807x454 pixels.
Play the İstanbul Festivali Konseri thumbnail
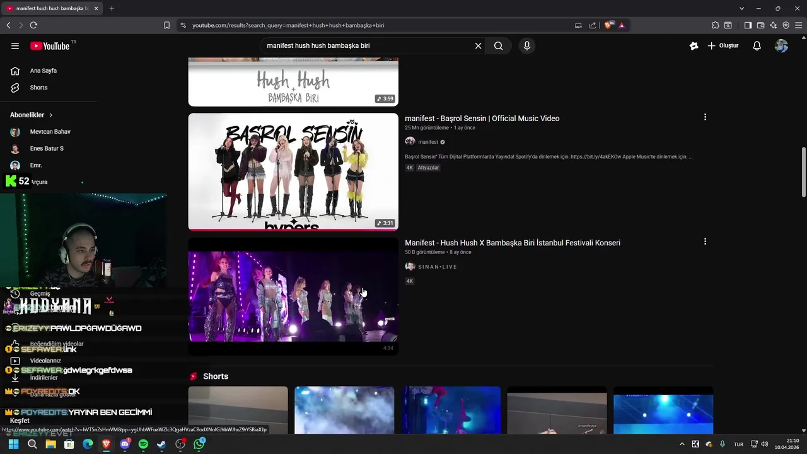click(x=293, y=296)
